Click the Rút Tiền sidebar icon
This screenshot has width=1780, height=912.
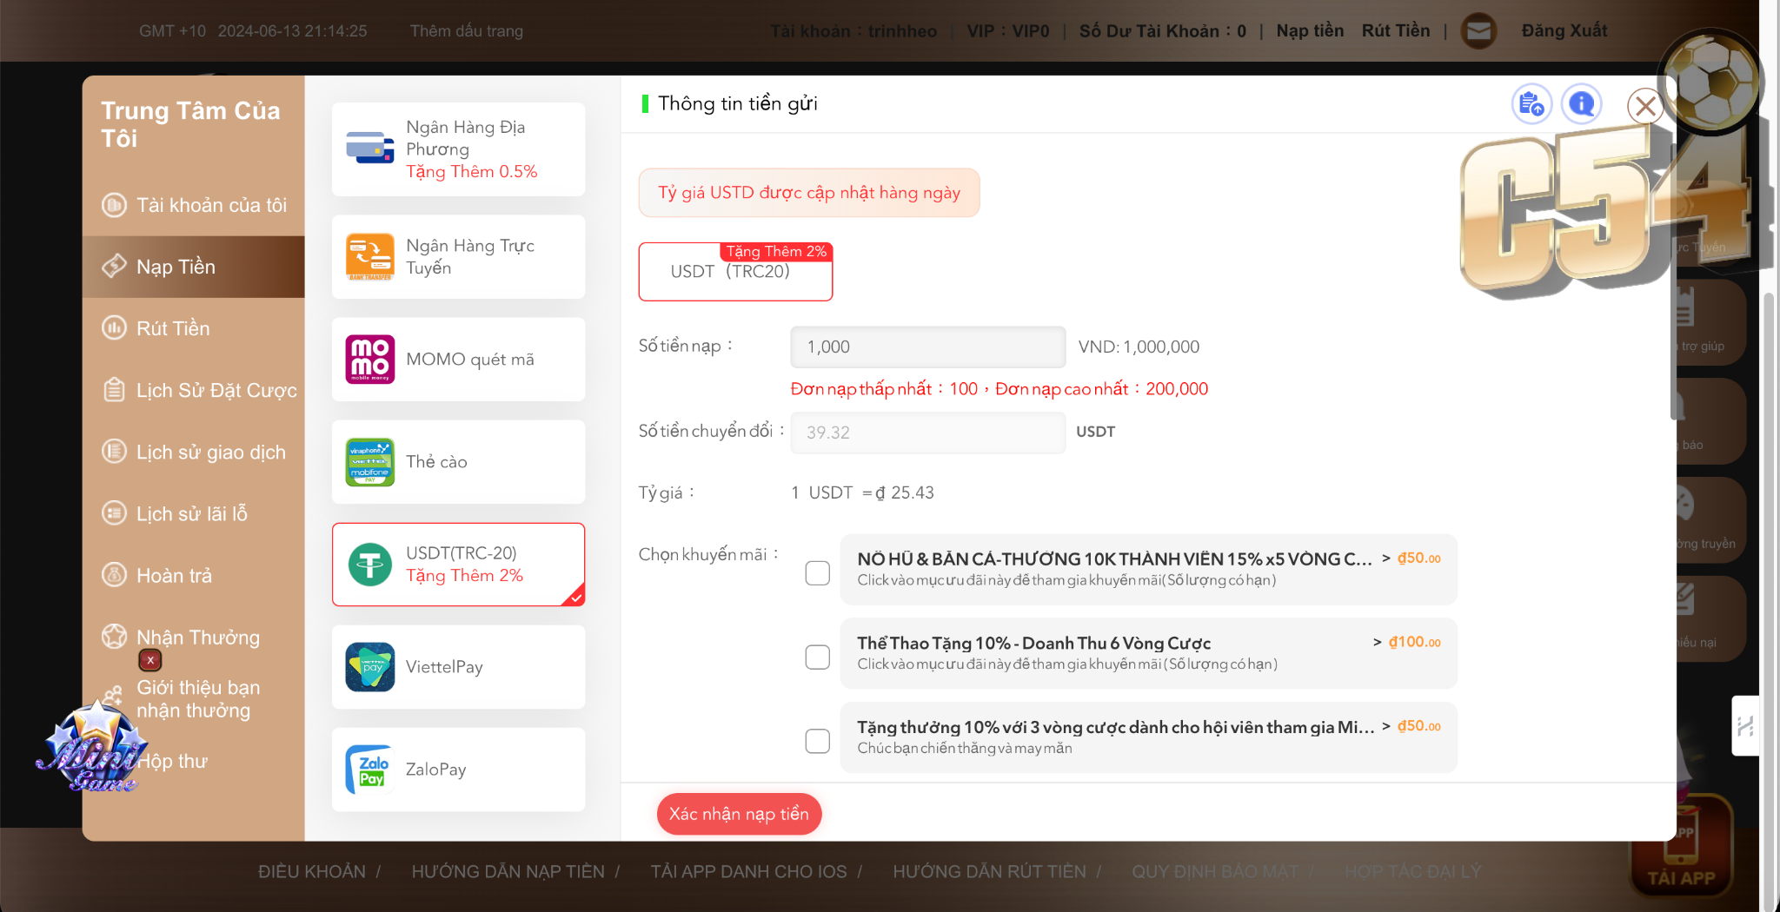pos(114,328)
